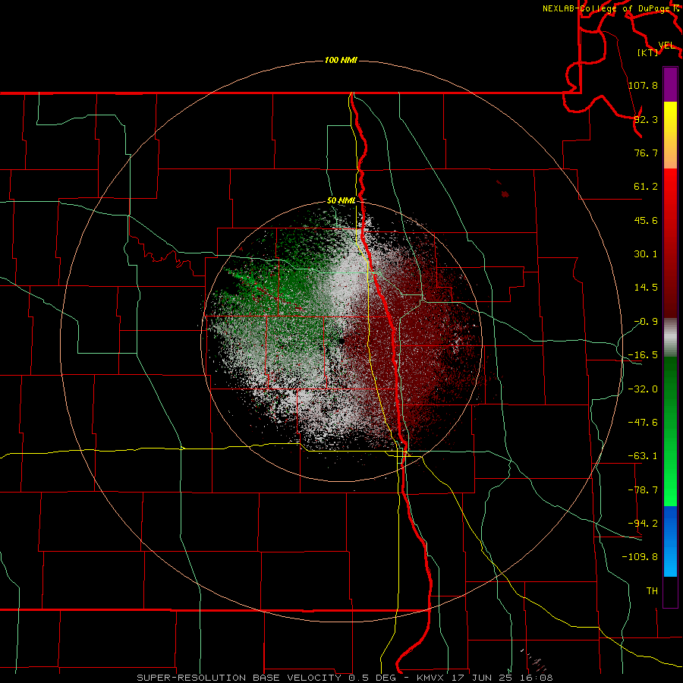Click the 14.5 velocity scale value
683x683 pixels.
click(646, 287)
